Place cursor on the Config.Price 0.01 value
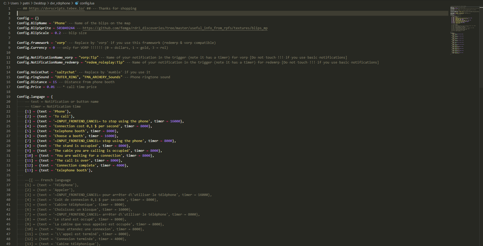Image resolution: width=483 pixels, height=246 pixels. pos(51,87)
